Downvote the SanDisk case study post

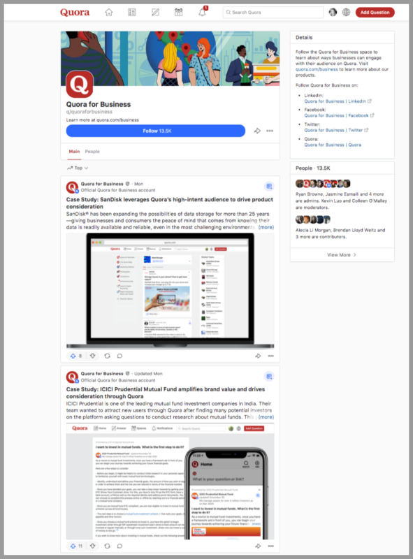click(93, 356)
